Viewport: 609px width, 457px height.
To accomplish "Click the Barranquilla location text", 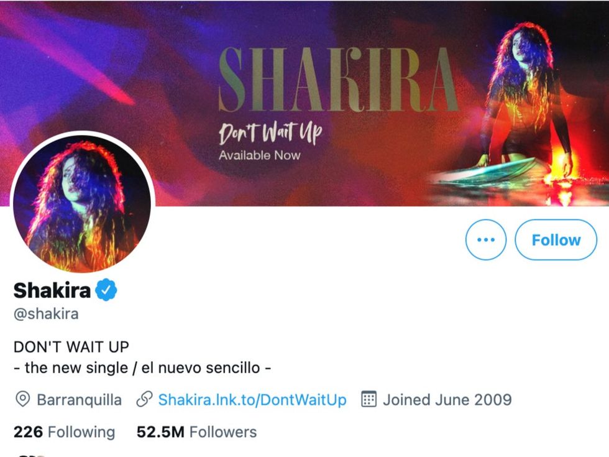I will click(80, 399).
